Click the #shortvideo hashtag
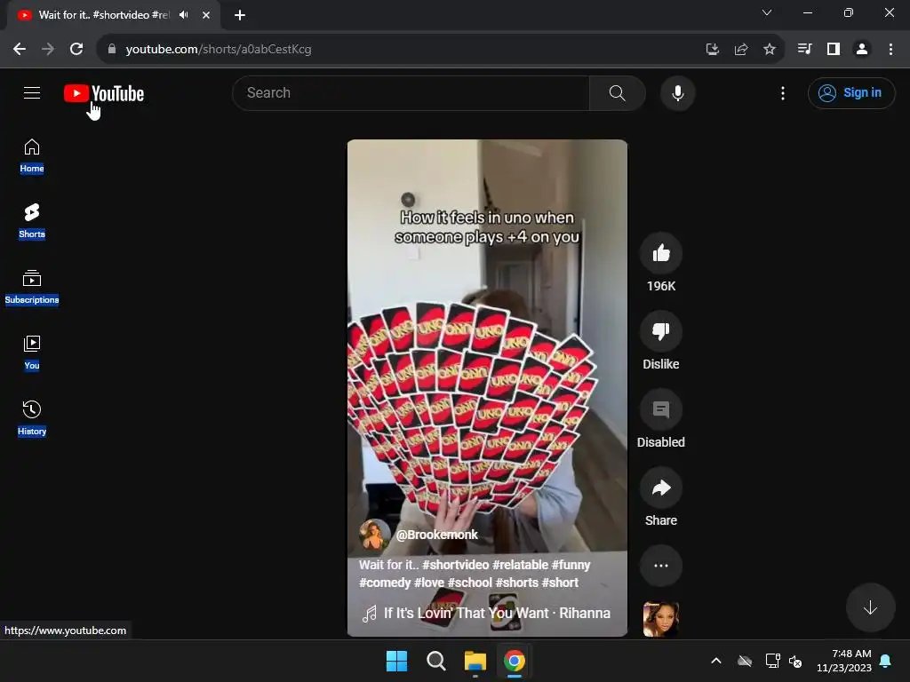This screenshot has height=682, width=910. pos(456,565)
